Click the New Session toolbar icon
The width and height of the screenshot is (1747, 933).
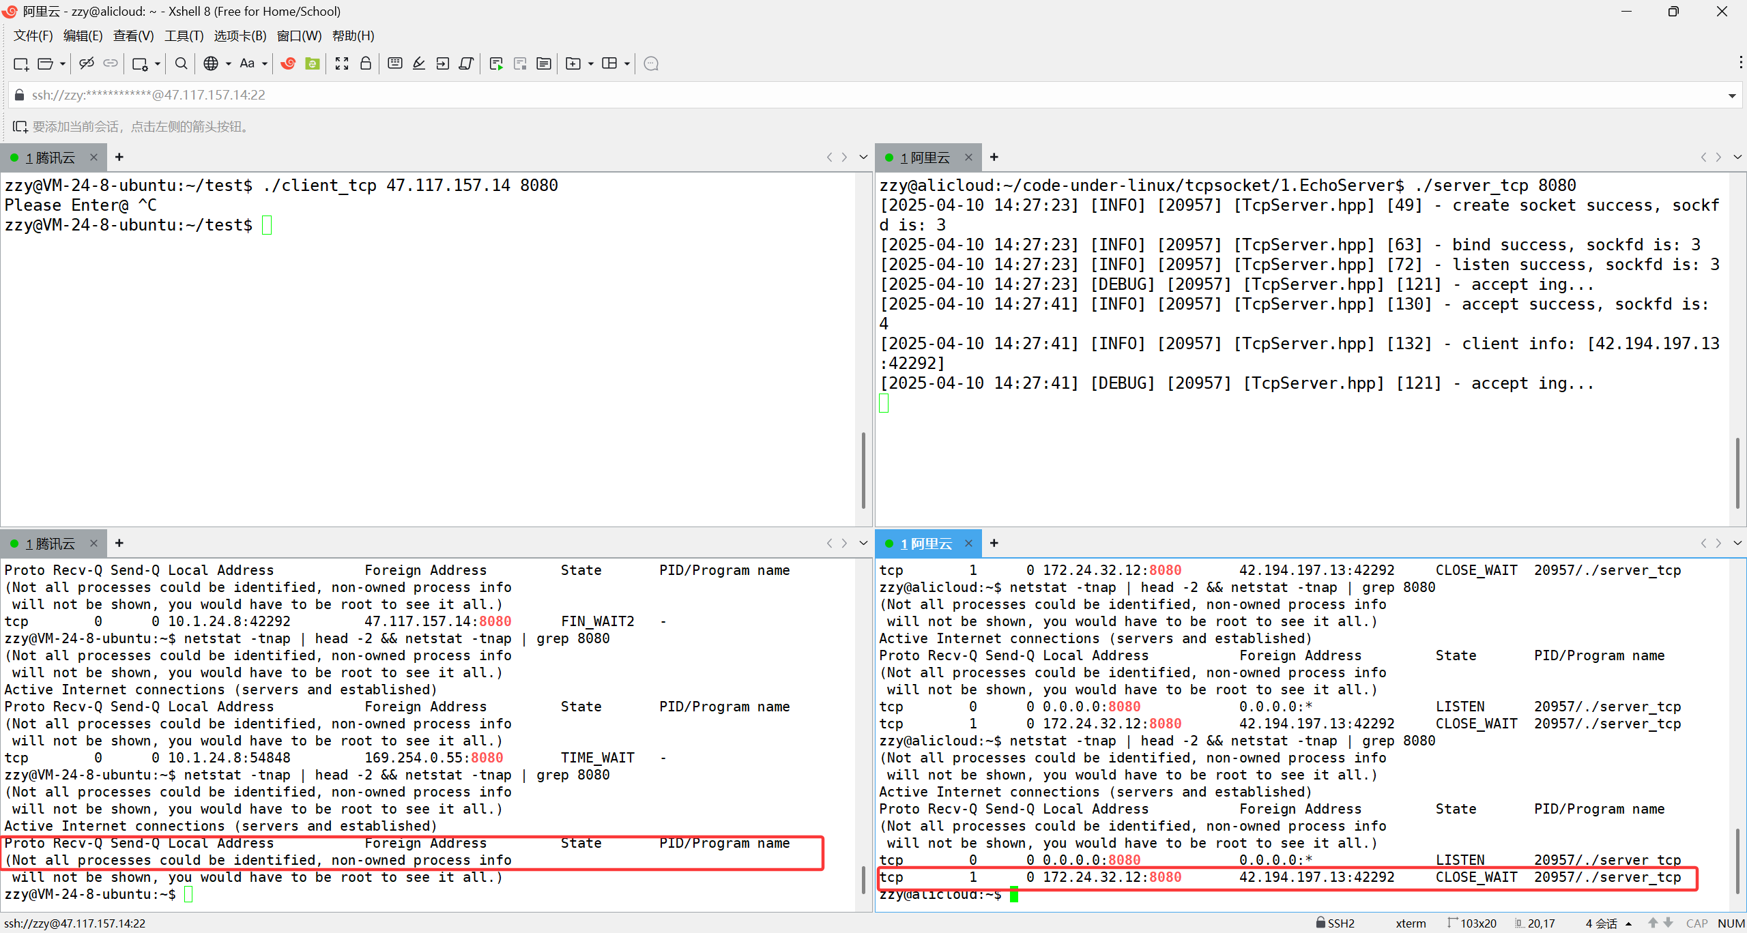pyautogui.click(x=20, y=63)
